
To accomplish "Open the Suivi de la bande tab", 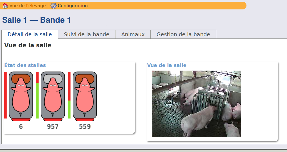I will coord(87,34).
